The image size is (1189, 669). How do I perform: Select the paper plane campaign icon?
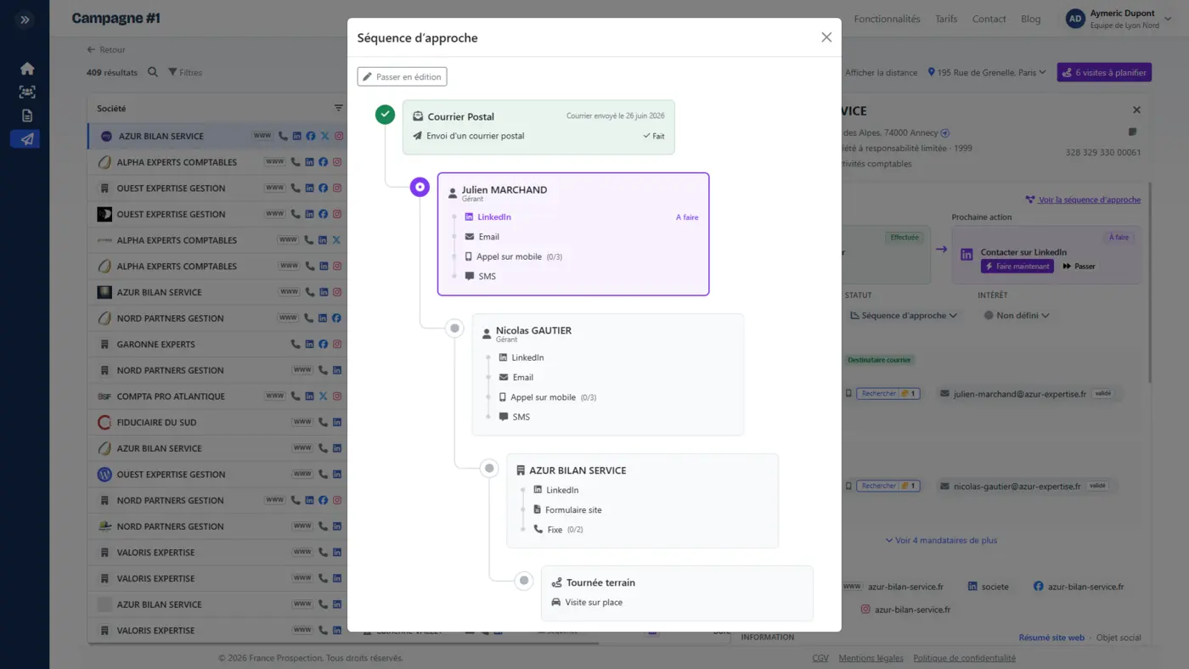click(27, 139)
